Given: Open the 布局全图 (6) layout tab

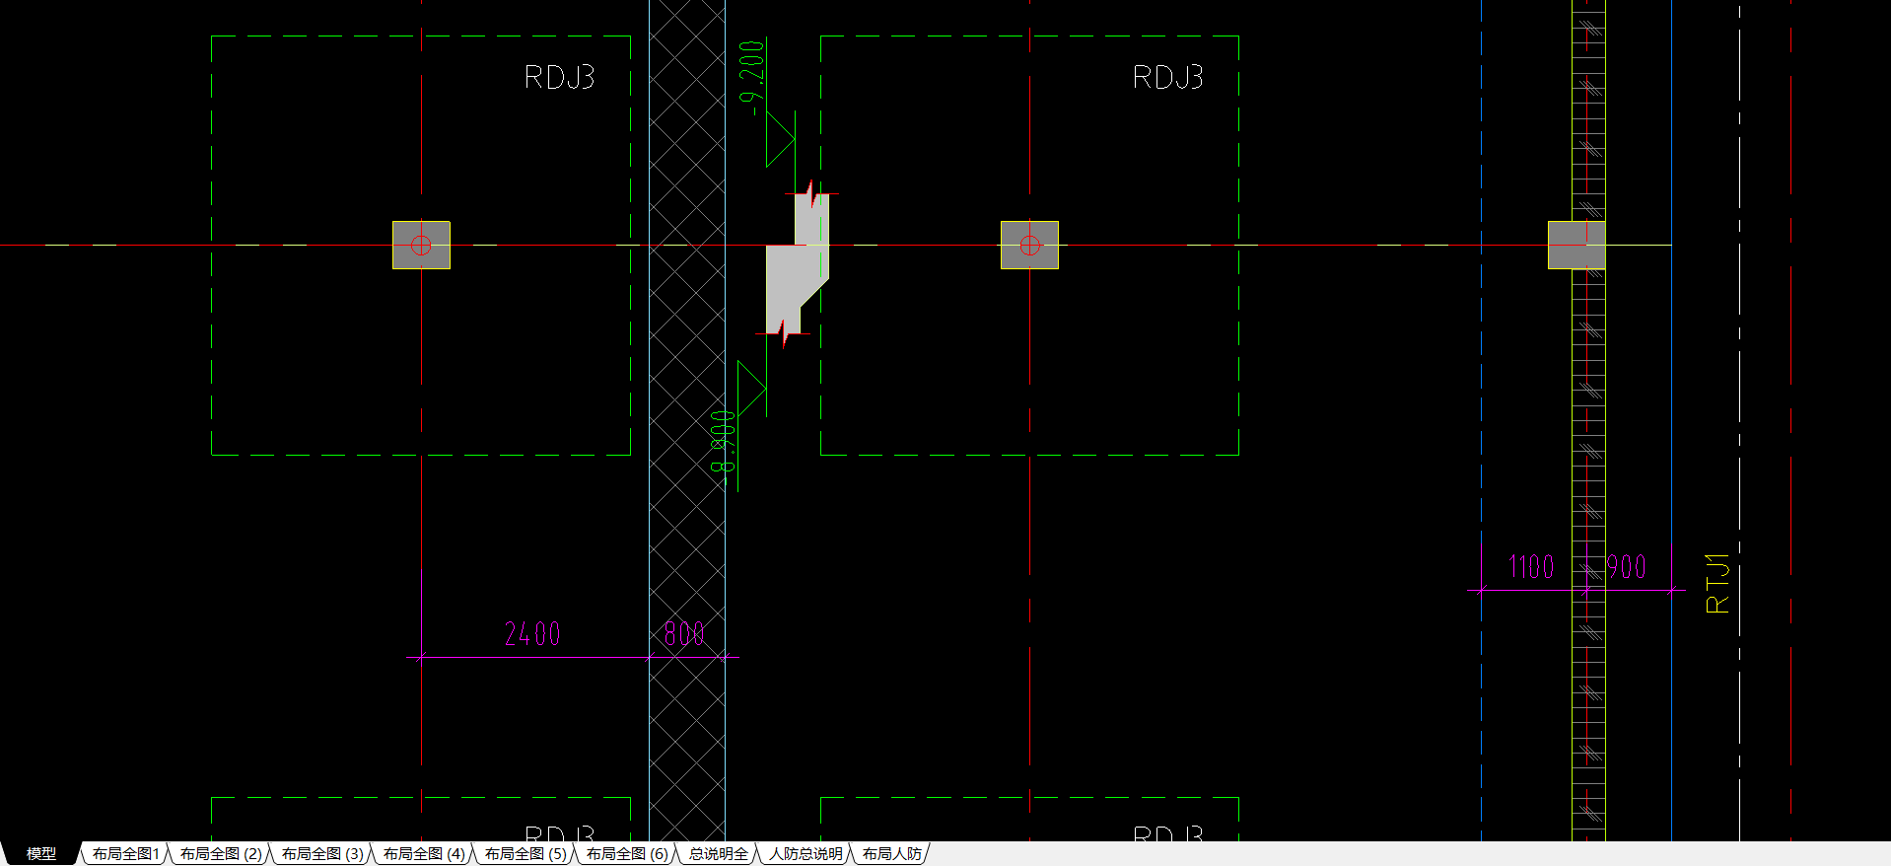Looking at the screenshot, I should [x=627, y=854].
